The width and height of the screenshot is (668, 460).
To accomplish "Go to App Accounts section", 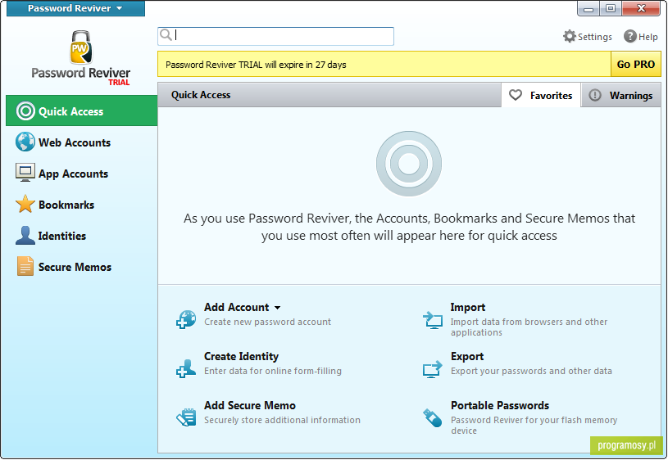I will pyautogui.click(x=73, y=174).
